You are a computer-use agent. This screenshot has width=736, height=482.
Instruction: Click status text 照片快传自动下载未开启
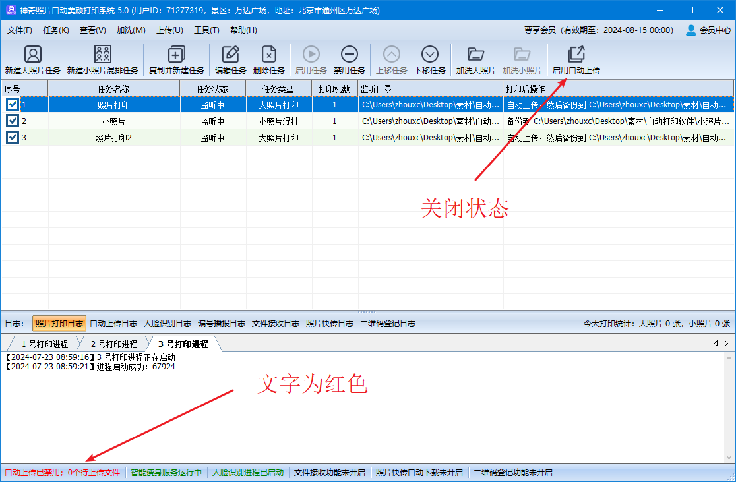419,473
